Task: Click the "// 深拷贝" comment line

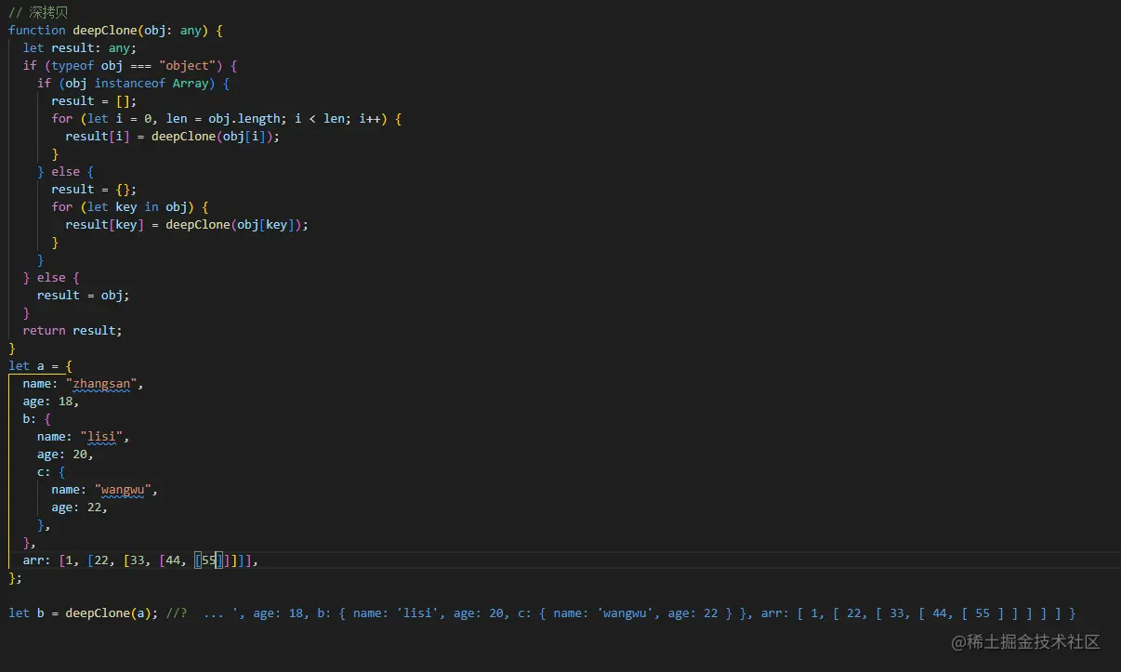Action: coord(38,12)
